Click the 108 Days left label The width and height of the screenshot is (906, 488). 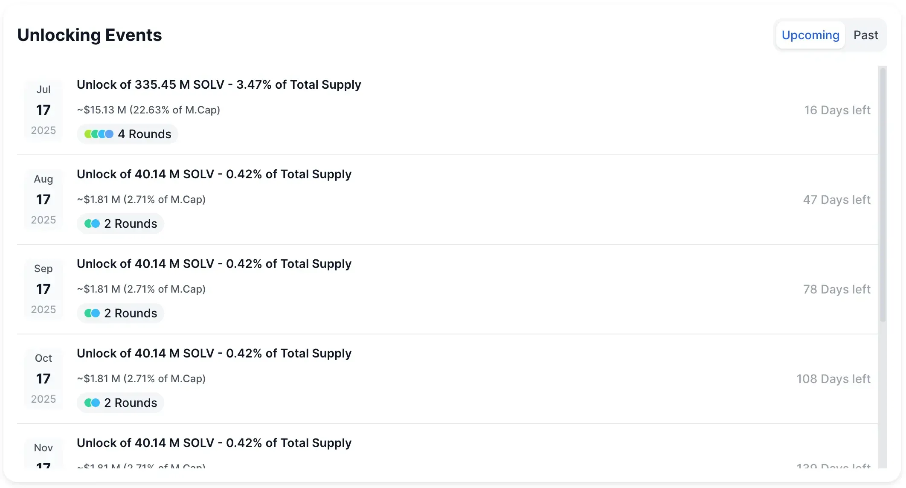833,379
